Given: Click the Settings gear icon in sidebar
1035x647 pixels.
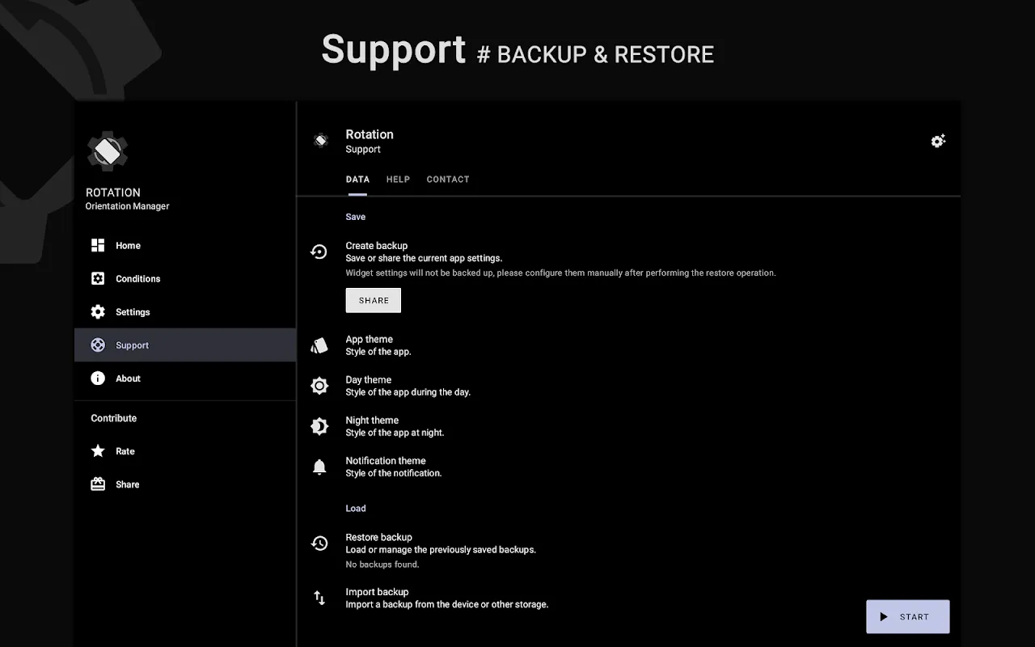Looking at the screenshot, I should [x=98, y=311].
